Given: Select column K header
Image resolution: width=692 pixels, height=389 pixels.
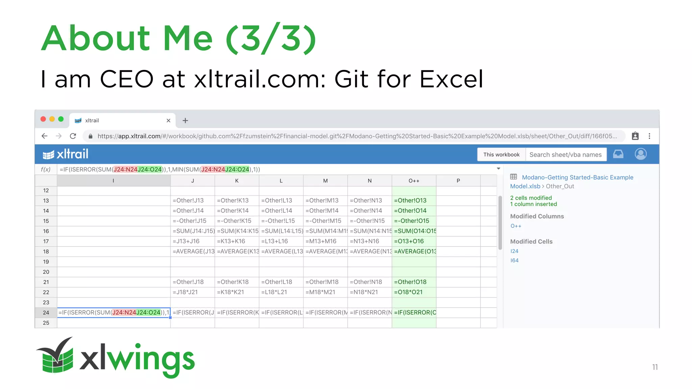Looking at the screenshot, I should click(237, 181).
